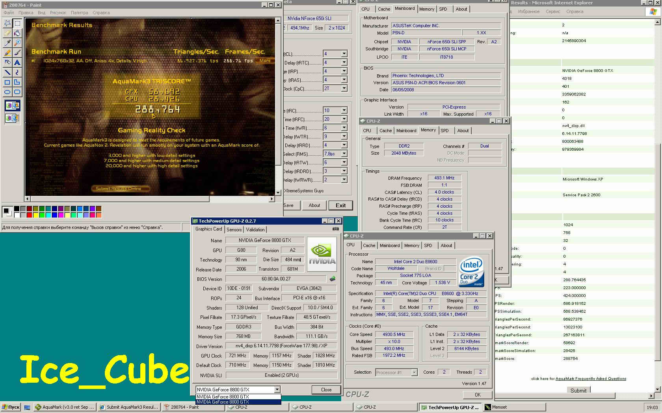Open the tCL dropdown in Memset
The image size is (662, 413).
click(x=344, y=54)
